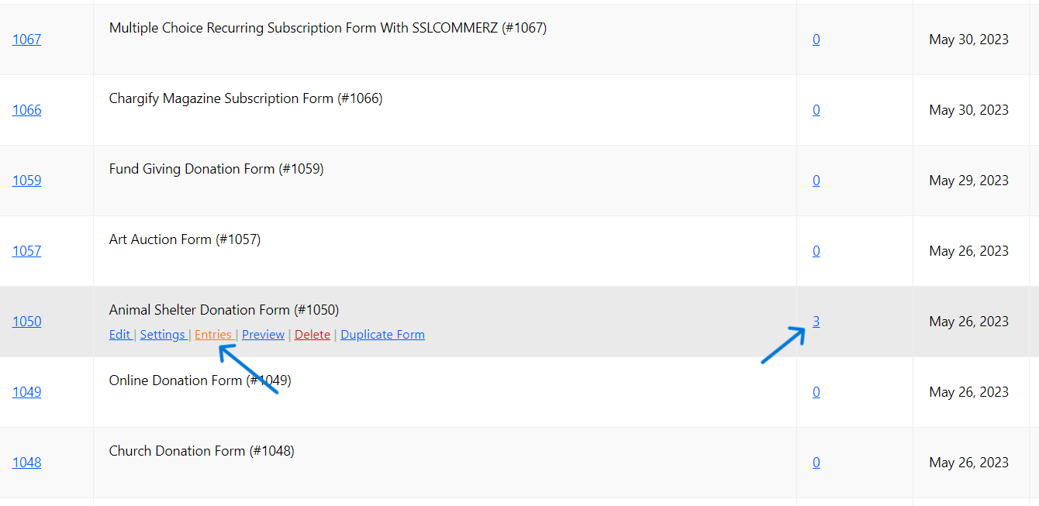1039x506 pixels.
Task: Click the 0 entries link for Chargify Magazine Subscription Form
Action: [816, 109]
